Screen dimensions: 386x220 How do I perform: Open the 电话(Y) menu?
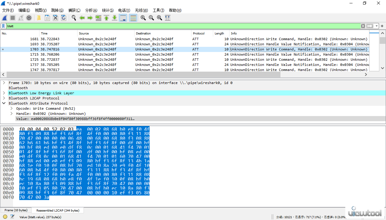tap(124, 10)
